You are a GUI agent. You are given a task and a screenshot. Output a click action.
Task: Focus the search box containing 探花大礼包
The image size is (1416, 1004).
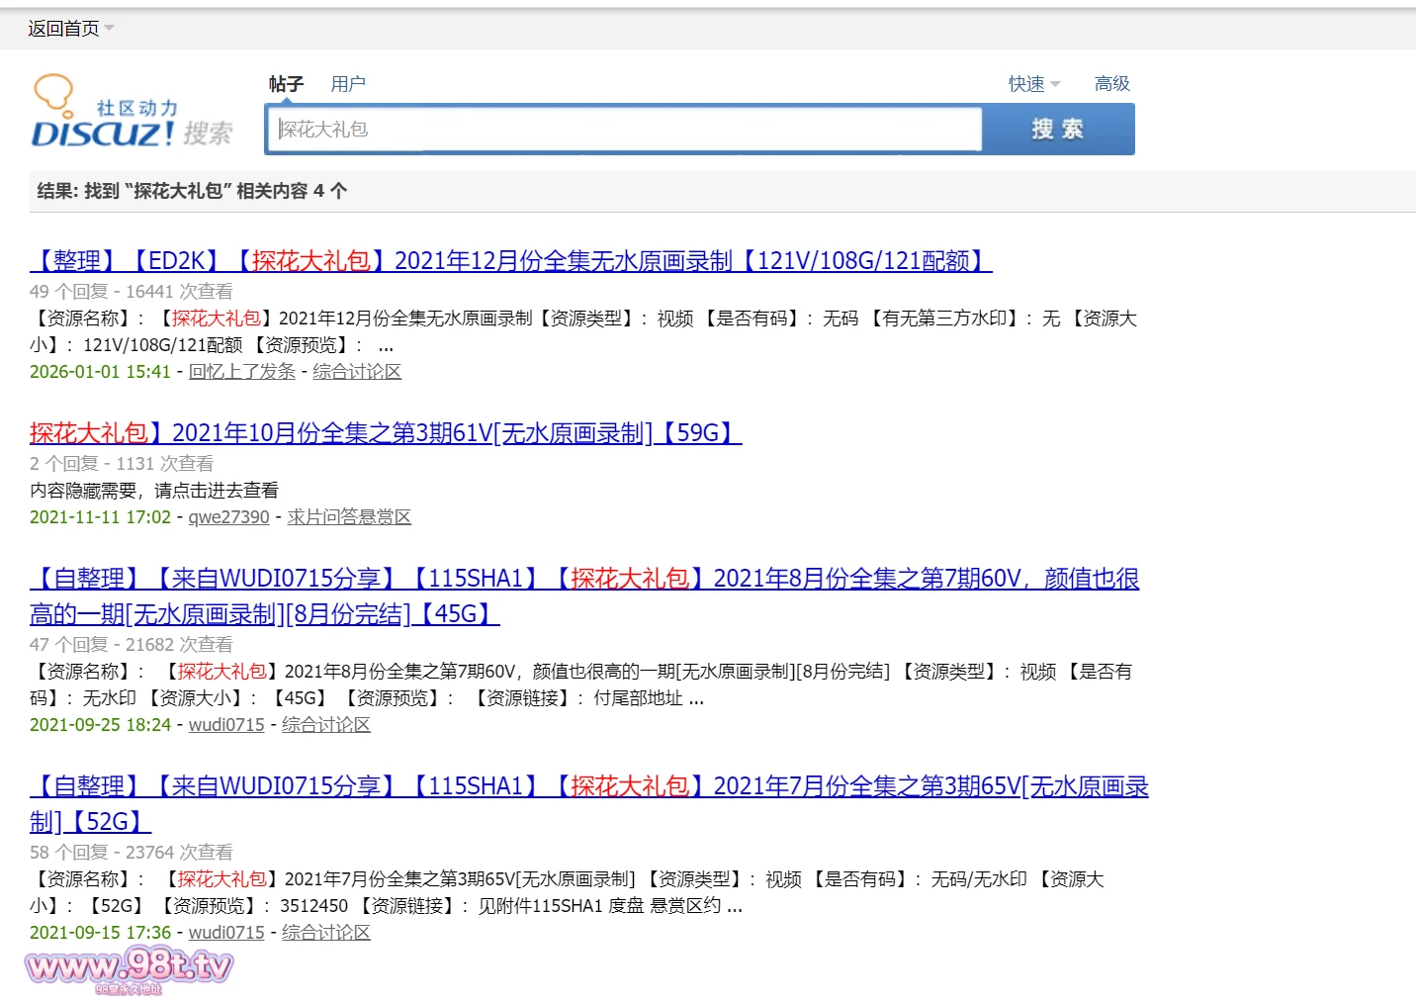(x=623, y=130)
